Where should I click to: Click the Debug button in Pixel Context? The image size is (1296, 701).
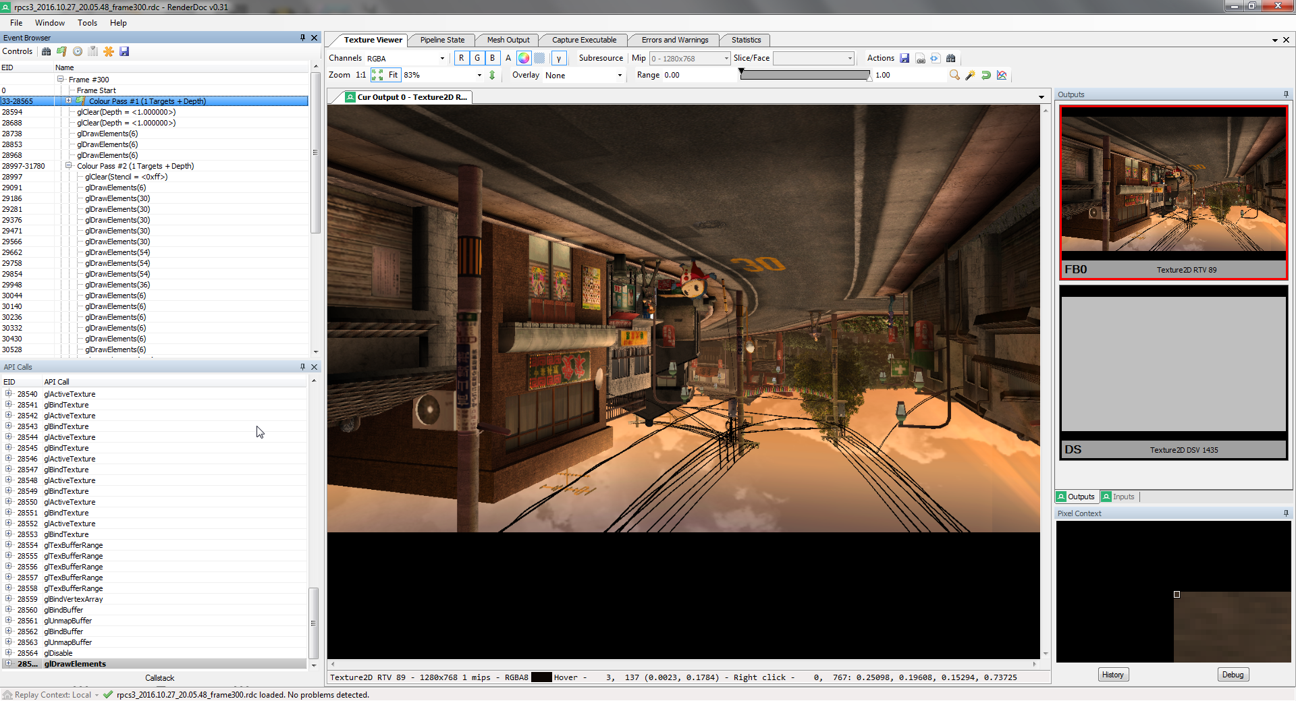point(1233,675)
